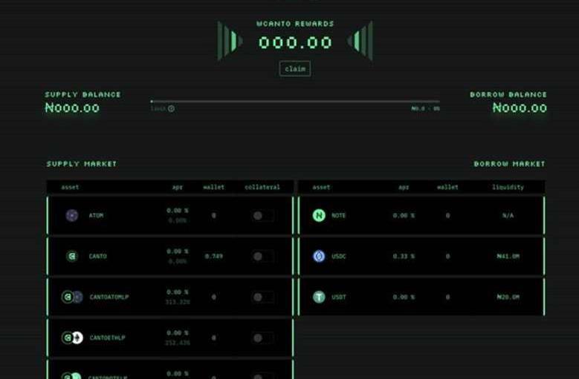Toggle collateral switch for CANTO

pyautogui.click(x=260, y=257)
